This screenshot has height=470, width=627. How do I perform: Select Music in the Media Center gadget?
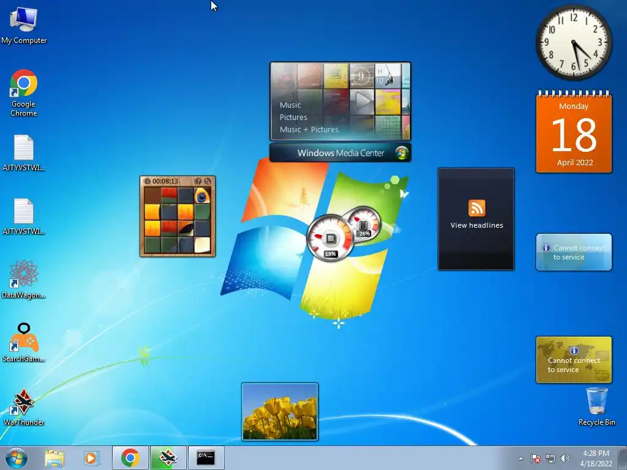[290, 105]
